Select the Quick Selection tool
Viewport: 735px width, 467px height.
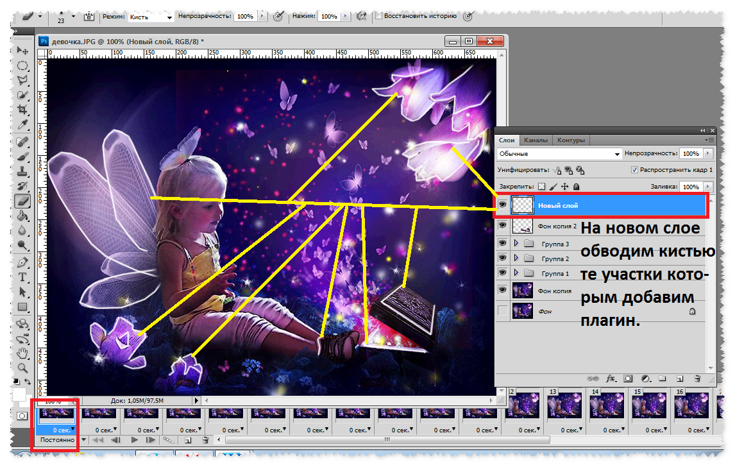coord(22,95)
